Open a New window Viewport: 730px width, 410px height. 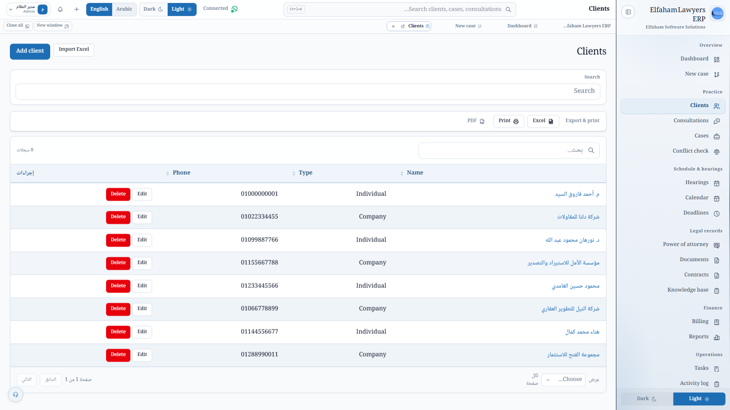[53, 26]
